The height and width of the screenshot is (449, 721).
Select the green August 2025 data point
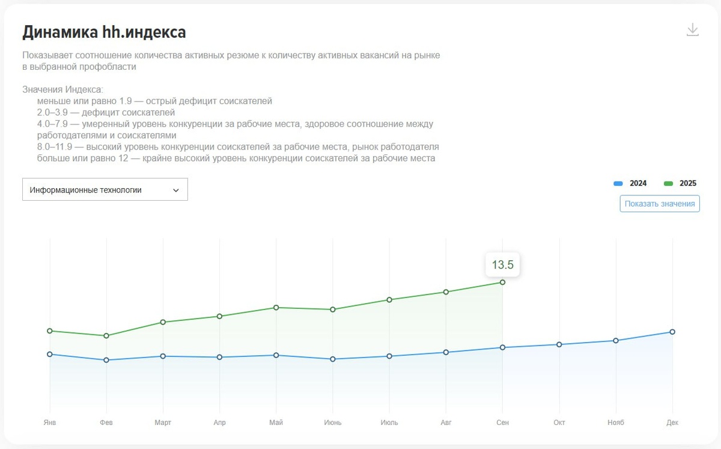tap(446, 292)
